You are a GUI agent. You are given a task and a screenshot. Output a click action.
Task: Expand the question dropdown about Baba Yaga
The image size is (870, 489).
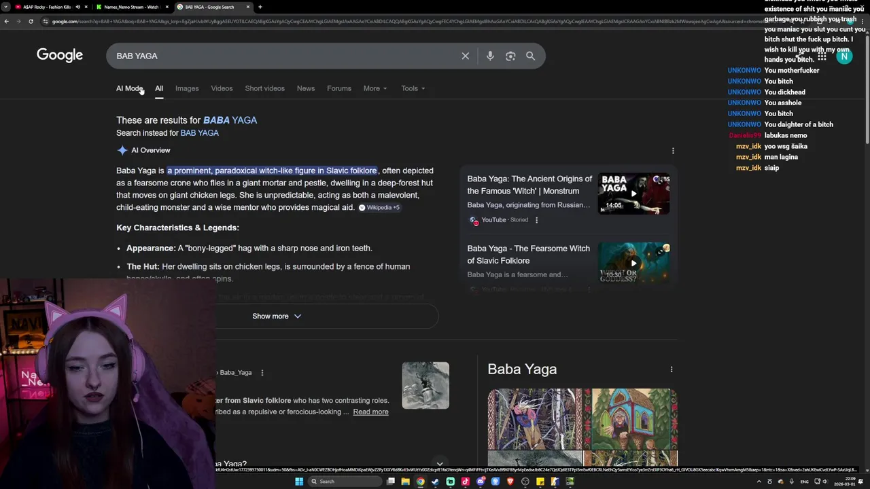coord(440,464)
